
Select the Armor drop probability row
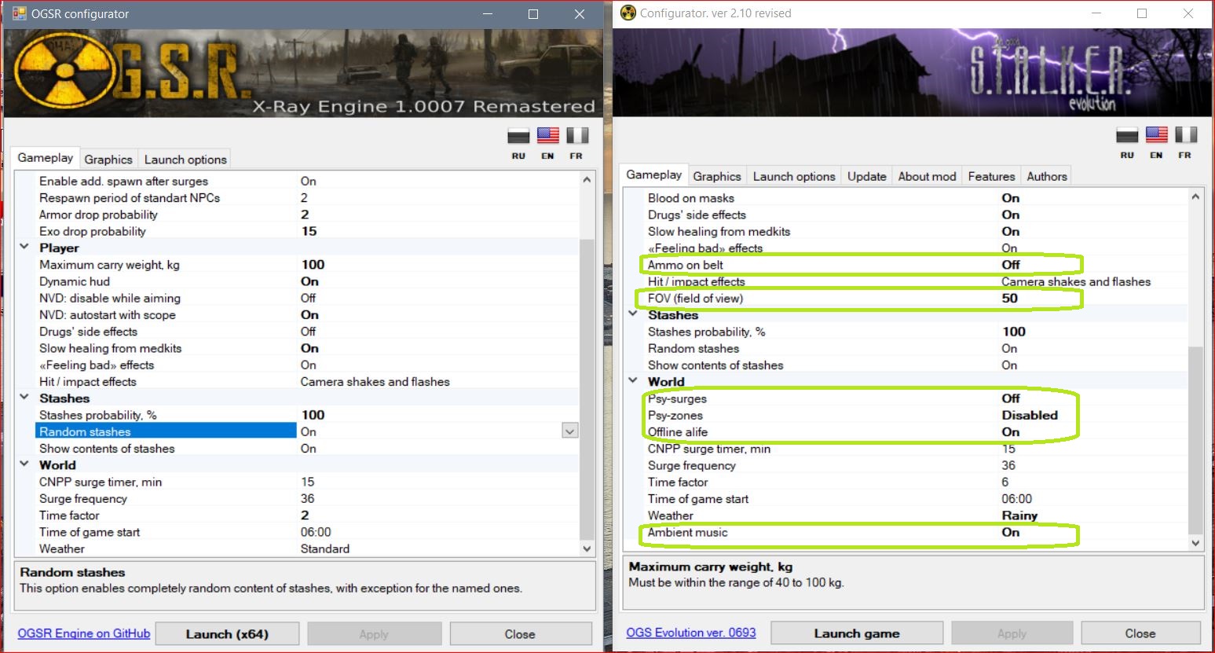307,215
